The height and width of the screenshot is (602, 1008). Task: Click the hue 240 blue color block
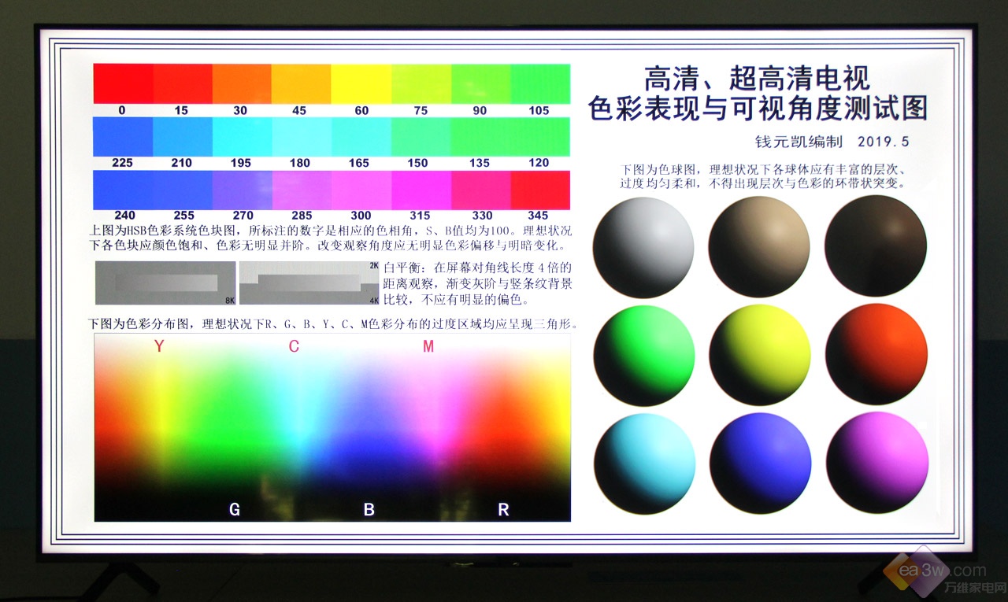[123, 190]
